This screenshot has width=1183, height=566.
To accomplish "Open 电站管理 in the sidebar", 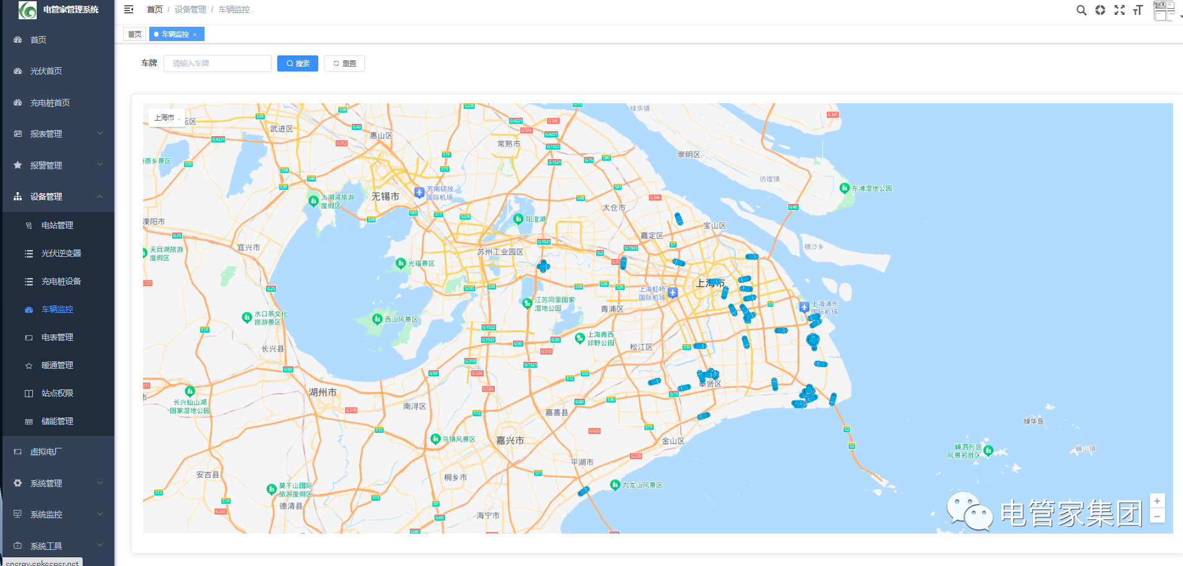I will pyautogui.click(x=57, y=225).
